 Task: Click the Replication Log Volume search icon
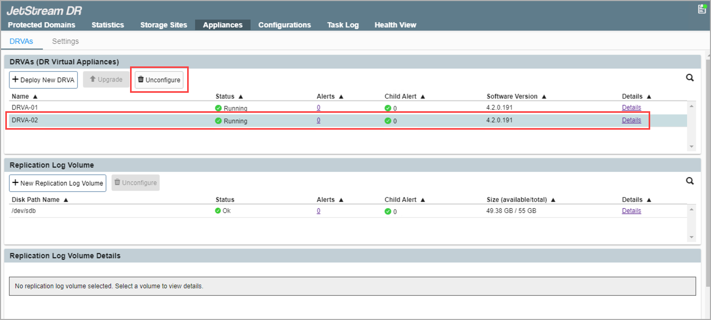pyautogui.click(x=689, y=181)
